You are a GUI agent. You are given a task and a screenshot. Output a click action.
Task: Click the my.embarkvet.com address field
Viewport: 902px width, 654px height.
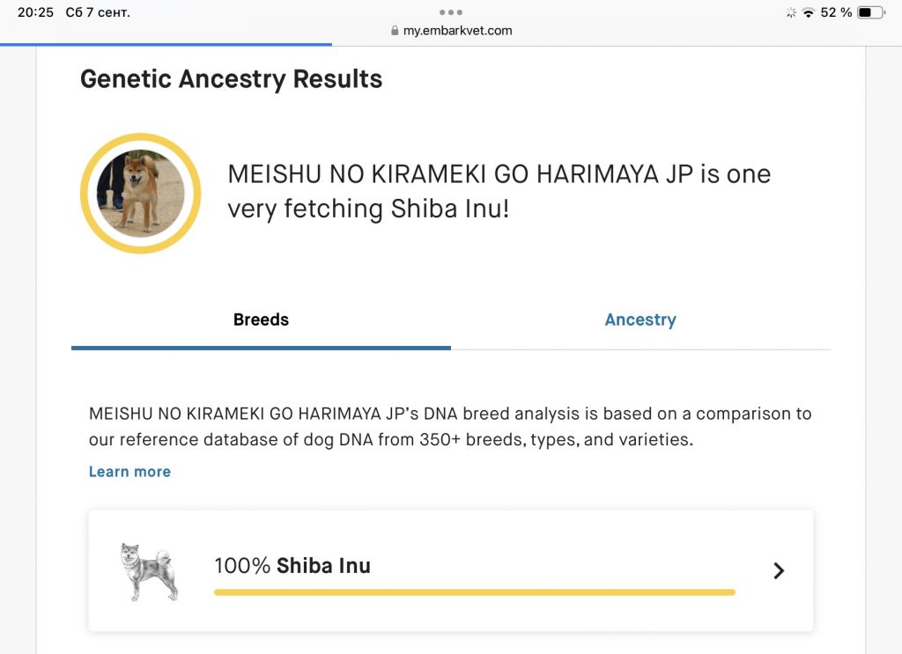[457, 31]
